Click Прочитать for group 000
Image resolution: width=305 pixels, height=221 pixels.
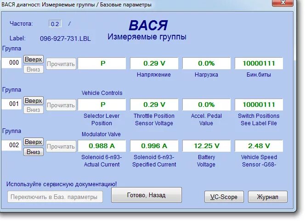tap(61, 64)
